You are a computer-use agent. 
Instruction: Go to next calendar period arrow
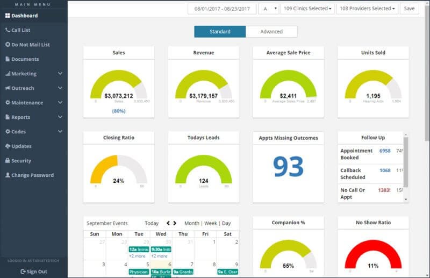[x=175, y=223]
